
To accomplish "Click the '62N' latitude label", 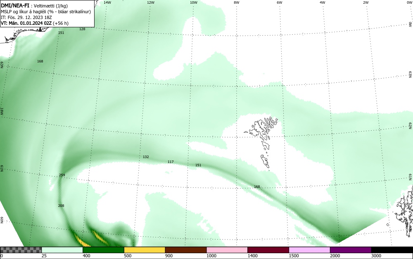I will pos(411,125).
